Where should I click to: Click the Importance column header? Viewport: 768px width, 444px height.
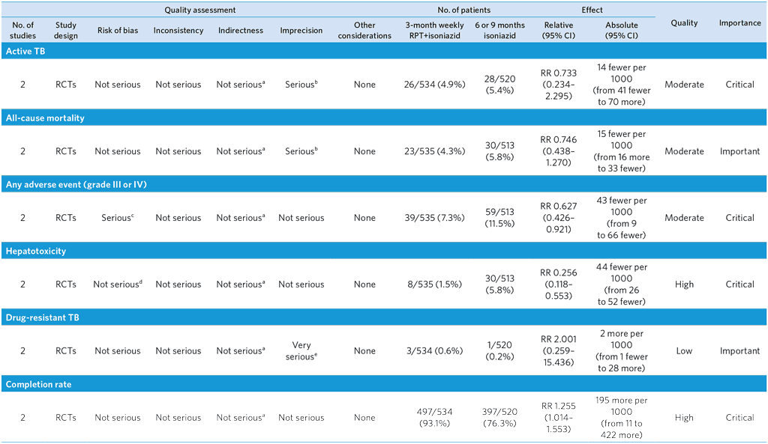pyautogui.click(x=739, y=22)
